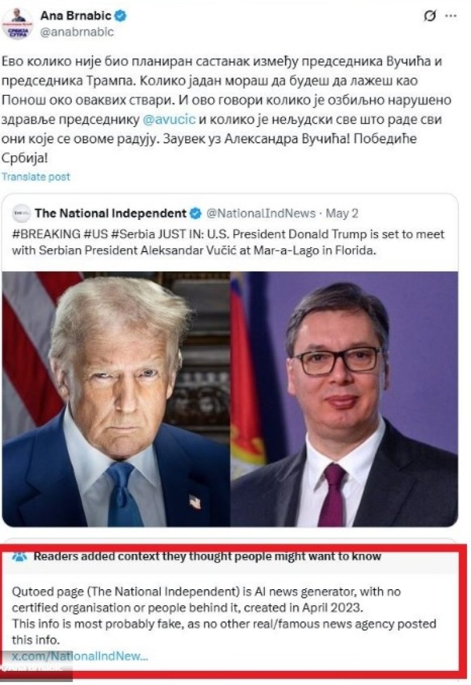Click The National Independent's small avatar
Image resolution: width=471 pixels, height=685 pixels.
click(21, 213)
